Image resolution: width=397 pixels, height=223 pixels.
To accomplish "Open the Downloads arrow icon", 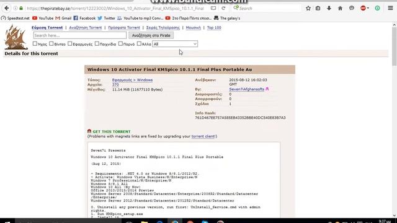I will (x=329, y=8).
